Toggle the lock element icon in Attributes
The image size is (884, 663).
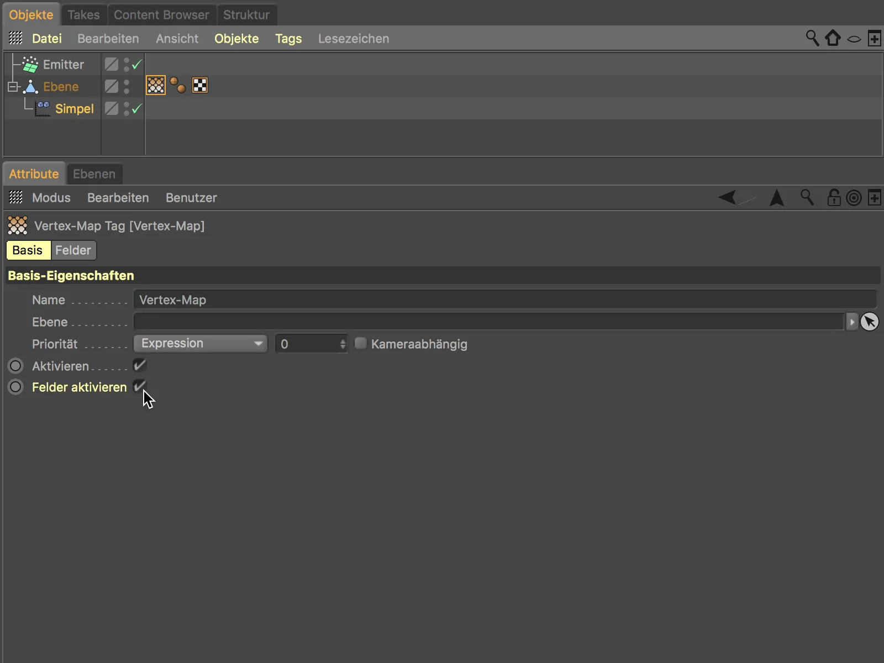click(x=834, y=197)
